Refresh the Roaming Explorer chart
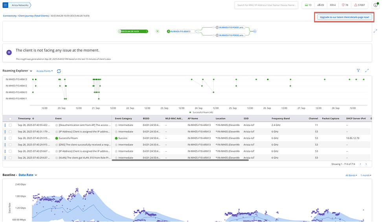The height and width of the screenshot is (222, 382). point(59,71)
